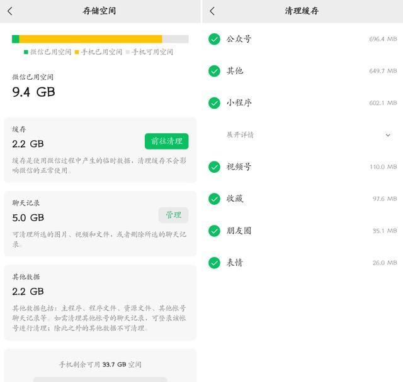
Task: Uncheck the 视频号 cache checkbox
Action: [214, 167]
